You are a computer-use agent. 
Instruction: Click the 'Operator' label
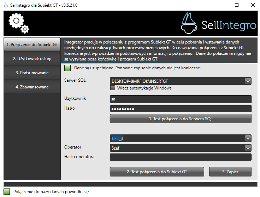pyautogui.click(x=73, y=147)
